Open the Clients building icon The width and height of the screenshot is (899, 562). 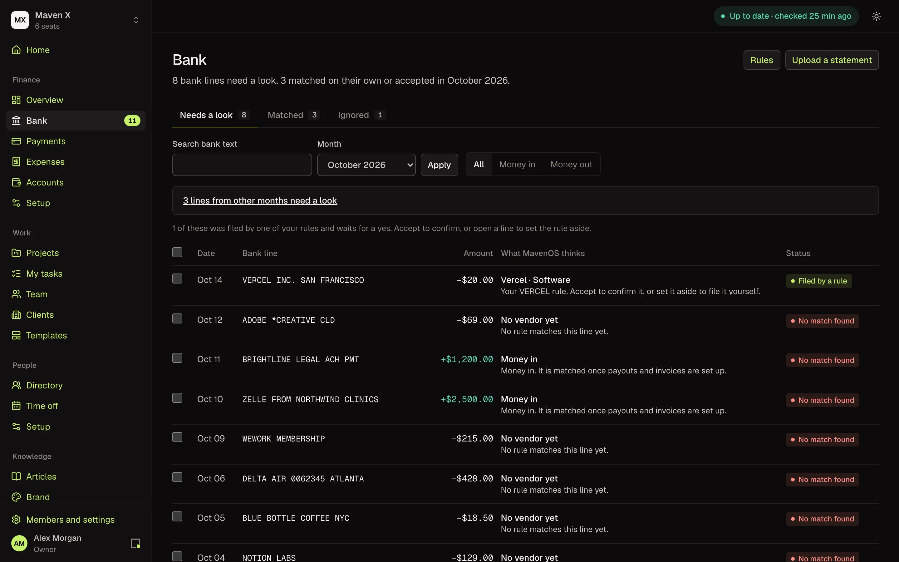[16, 315]
